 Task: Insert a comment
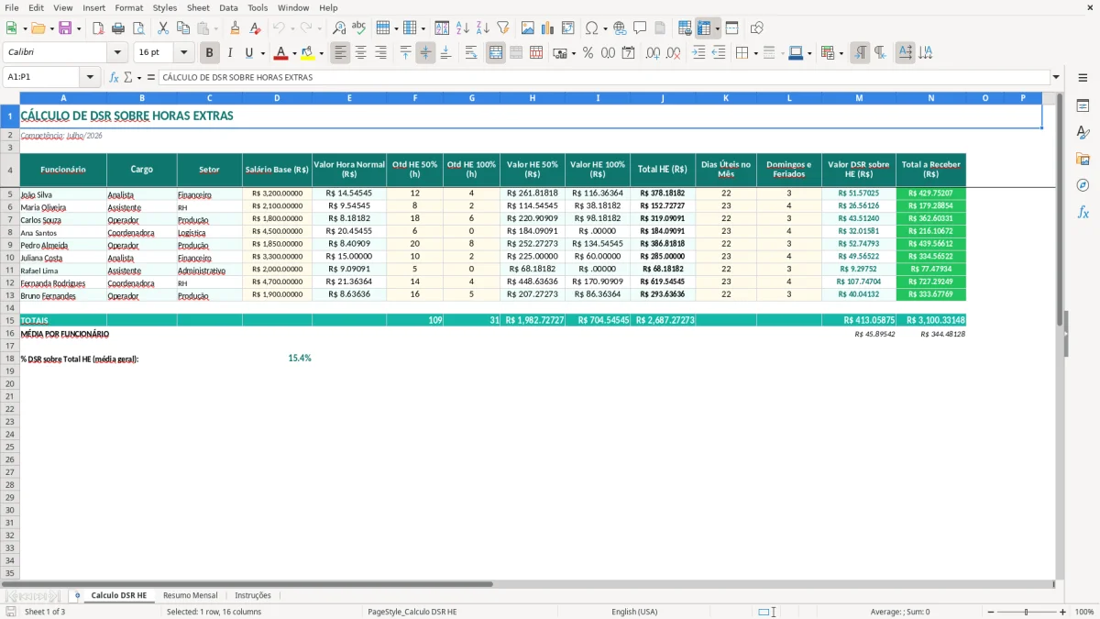click(640, 28)
